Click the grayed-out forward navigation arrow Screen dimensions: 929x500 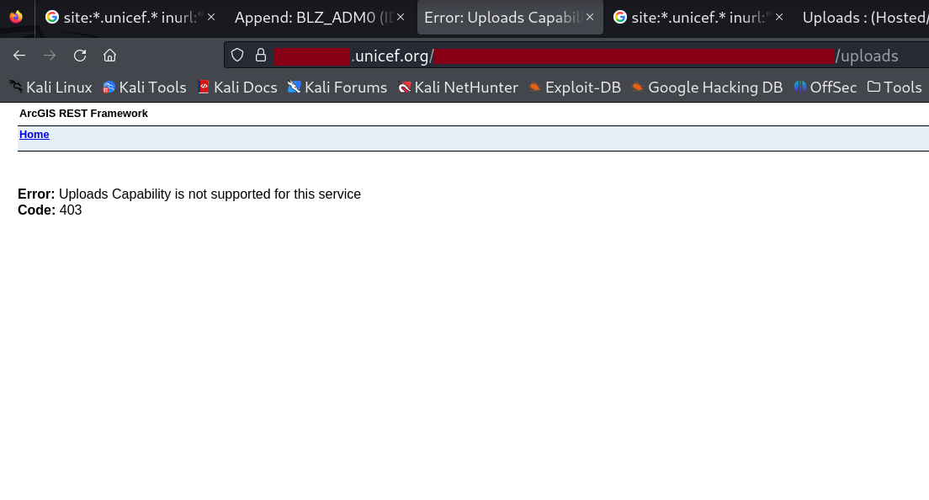click(x=49, y=55)
